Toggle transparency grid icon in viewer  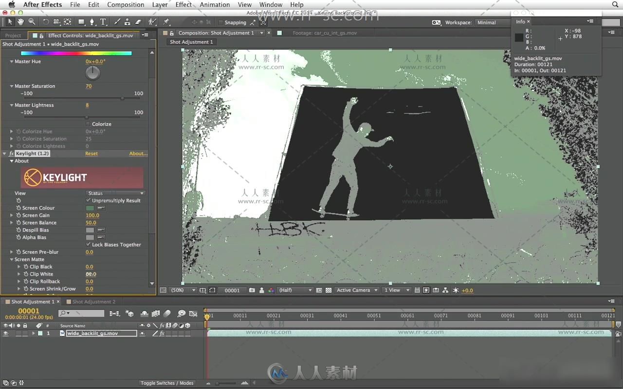(329, 290)
